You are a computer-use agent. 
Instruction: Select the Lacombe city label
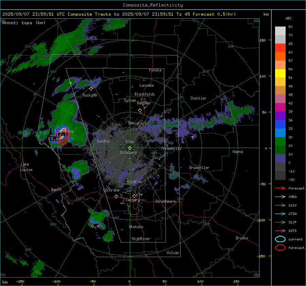[147, 85]
